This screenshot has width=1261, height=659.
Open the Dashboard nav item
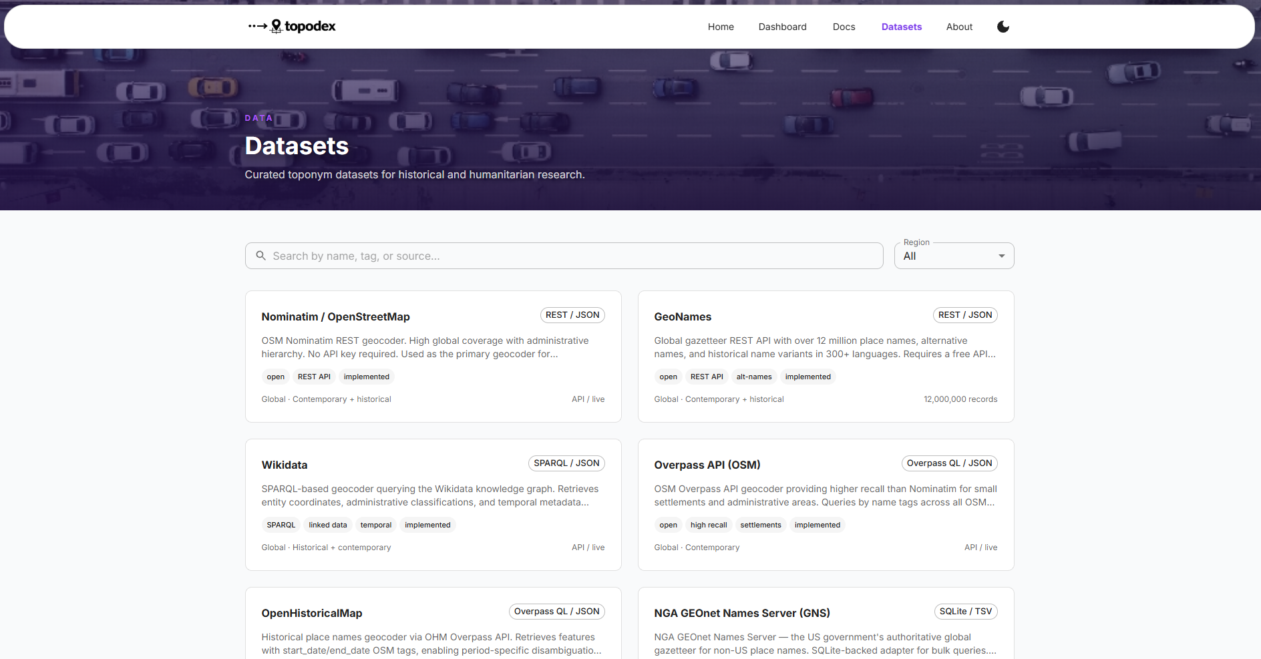tap(782, 27)
